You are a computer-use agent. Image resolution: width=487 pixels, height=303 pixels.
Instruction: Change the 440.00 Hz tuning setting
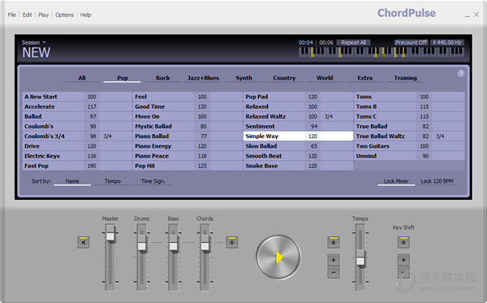coord(447,42)
